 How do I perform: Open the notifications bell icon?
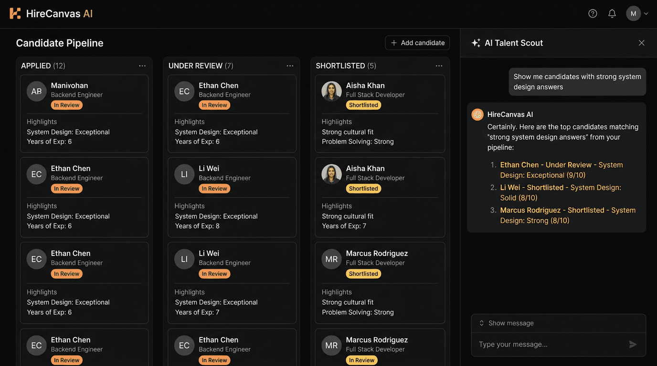[612, 13]
